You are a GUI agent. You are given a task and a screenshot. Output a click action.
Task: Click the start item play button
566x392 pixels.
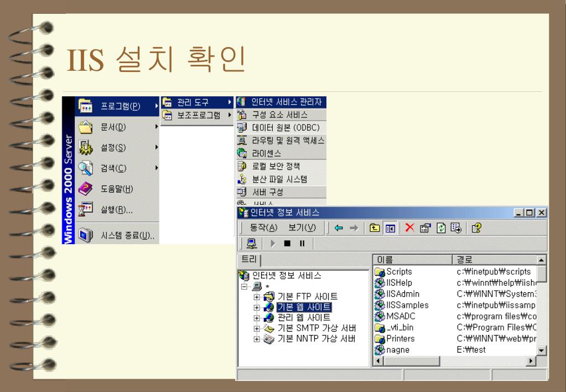pyautogui.click(x=273, y=244)
